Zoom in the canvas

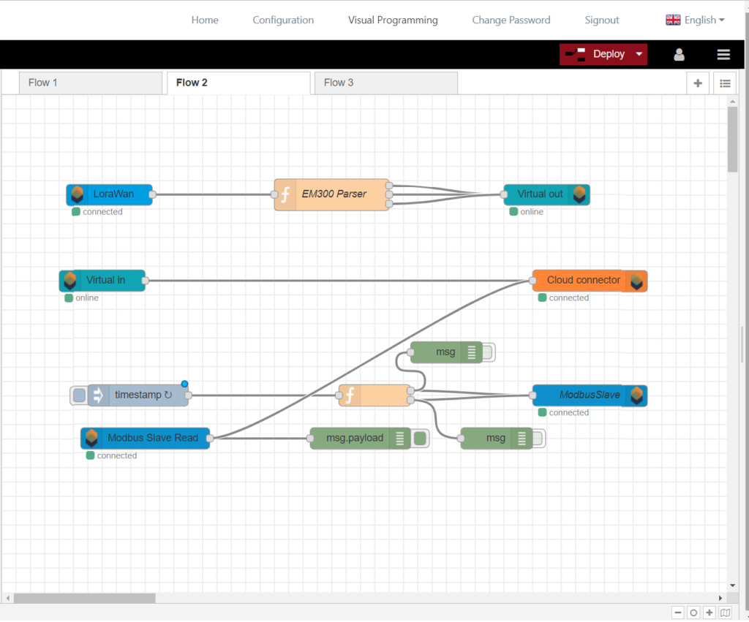(710, 612)
